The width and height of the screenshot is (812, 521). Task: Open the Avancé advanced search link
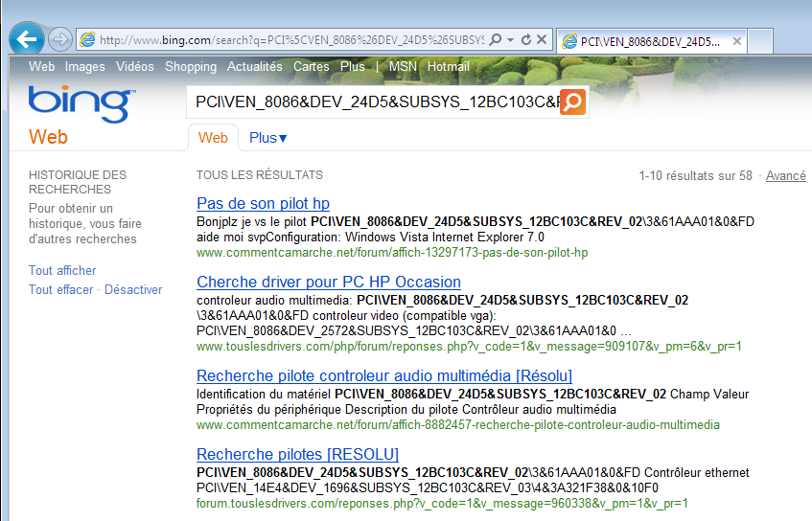click(x=785, y=176)
